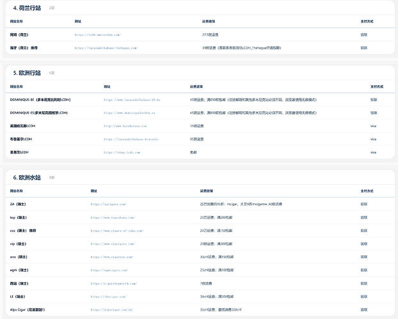
Task: Select the ZA（瑞士） name cell
Action: click(x=18, y=204)
